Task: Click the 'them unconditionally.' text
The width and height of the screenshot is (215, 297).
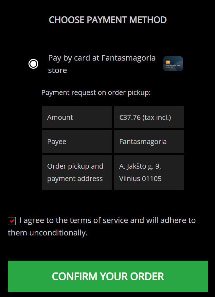Action: pyautogui.click(x=48, y=232)
